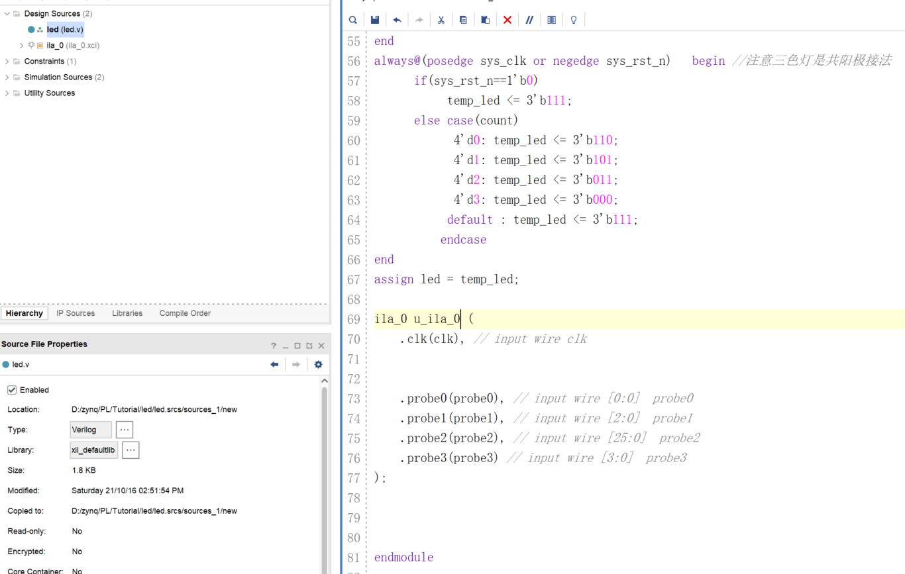905x574 pixels.
Task: Open the Find tool in code editor
Action: point(352,19)
